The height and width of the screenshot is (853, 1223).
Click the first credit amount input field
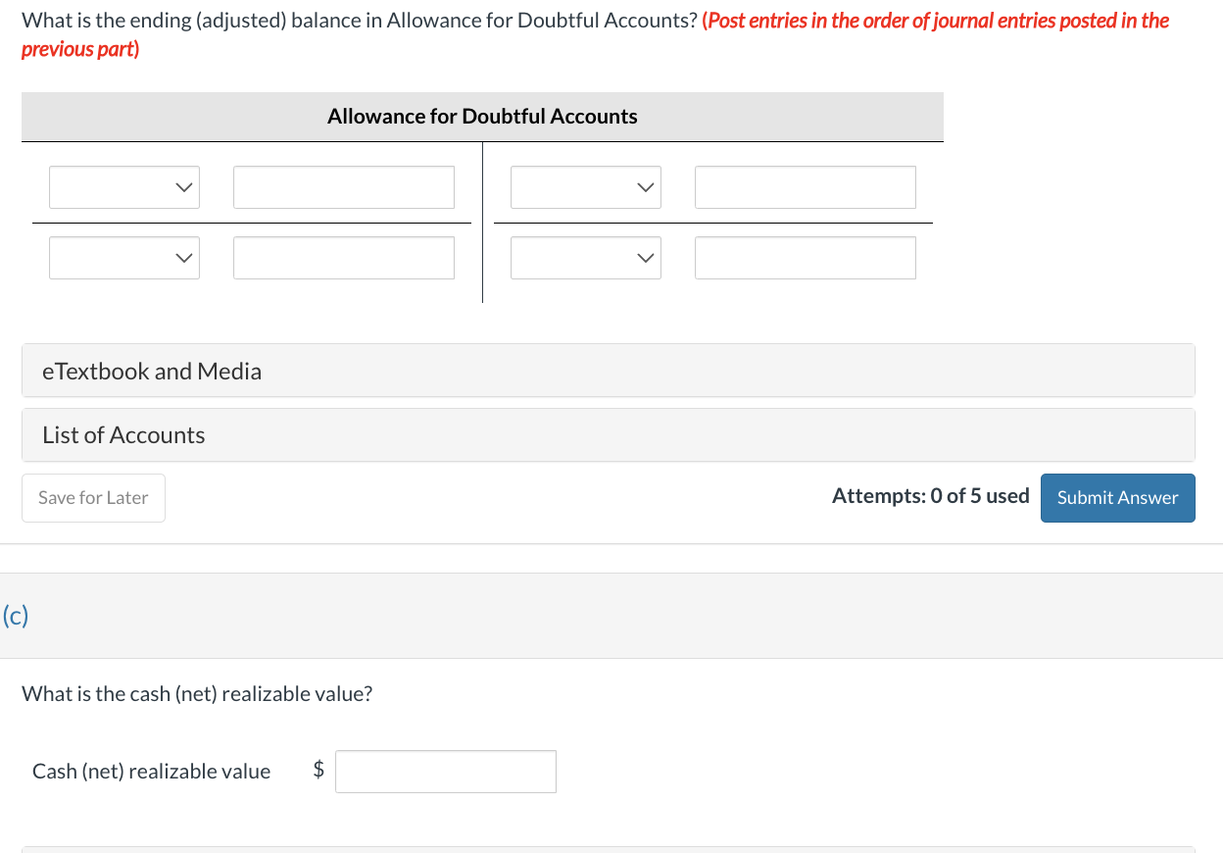805,186
